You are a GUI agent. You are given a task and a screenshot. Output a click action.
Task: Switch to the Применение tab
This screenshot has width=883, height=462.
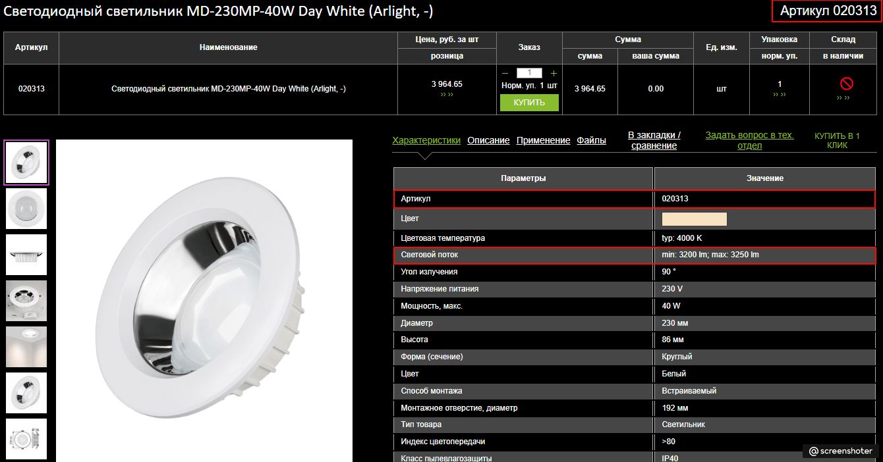click(x=543, y=140)
